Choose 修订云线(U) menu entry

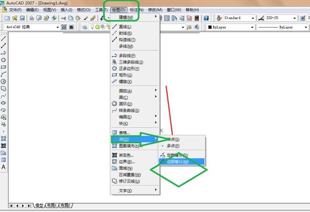click(x=135, y=181)
